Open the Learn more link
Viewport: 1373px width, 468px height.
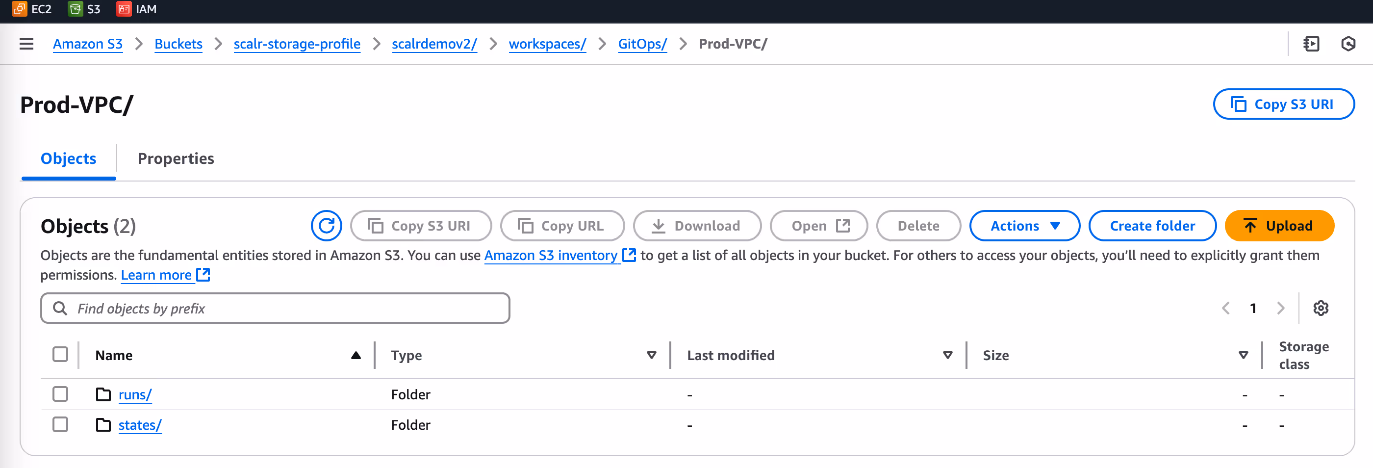tap(156, 275)
